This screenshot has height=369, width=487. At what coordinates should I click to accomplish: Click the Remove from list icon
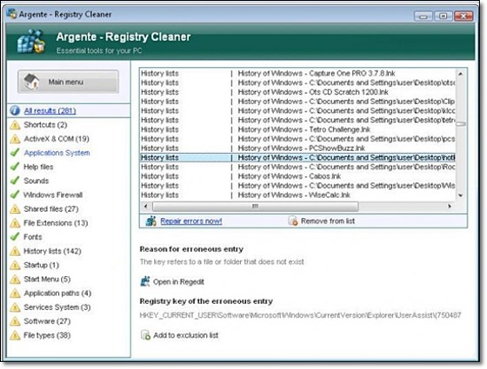tap(293, 221)
